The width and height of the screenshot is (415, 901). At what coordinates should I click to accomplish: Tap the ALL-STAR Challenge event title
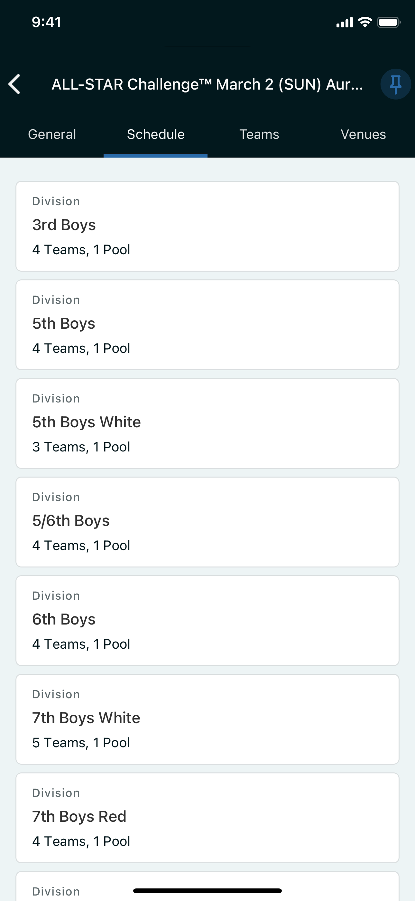207,84
